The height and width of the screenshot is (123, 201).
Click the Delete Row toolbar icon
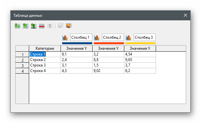pyautogui.click(x=42, y=26)
